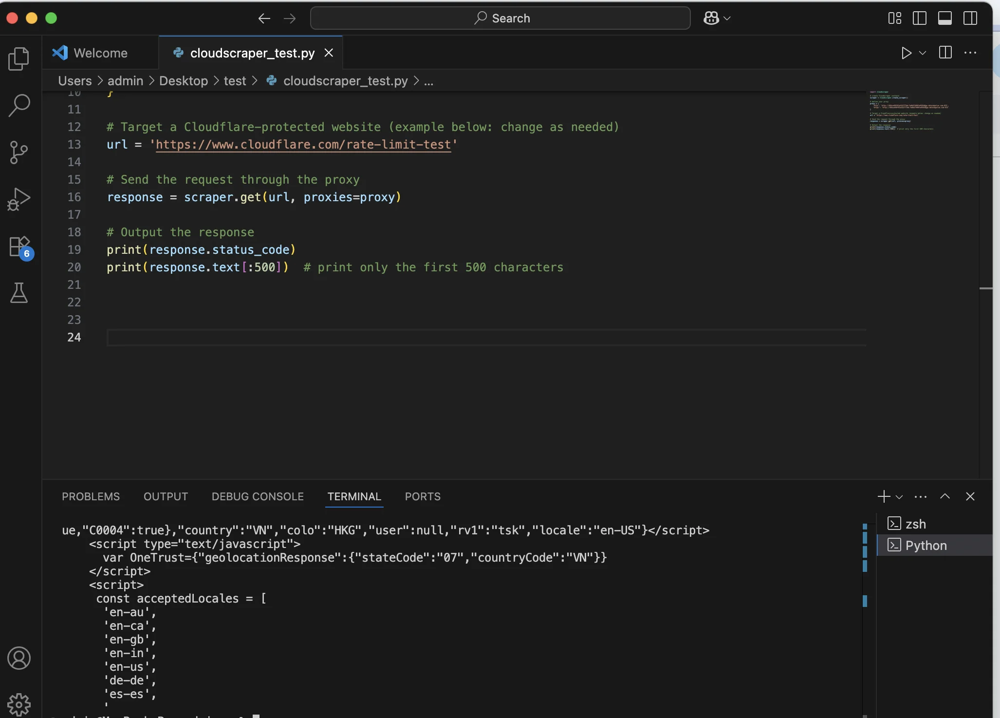Open Run and Debug view

pos(19,199)
